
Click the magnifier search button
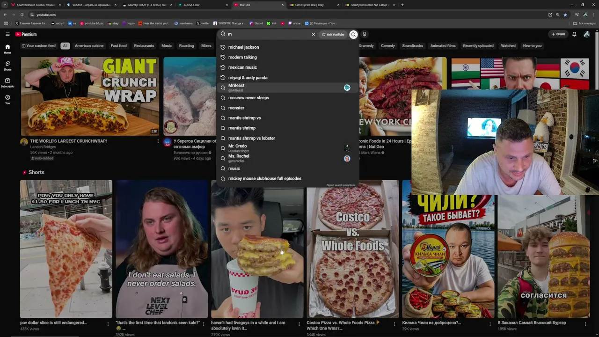(353, 34)
